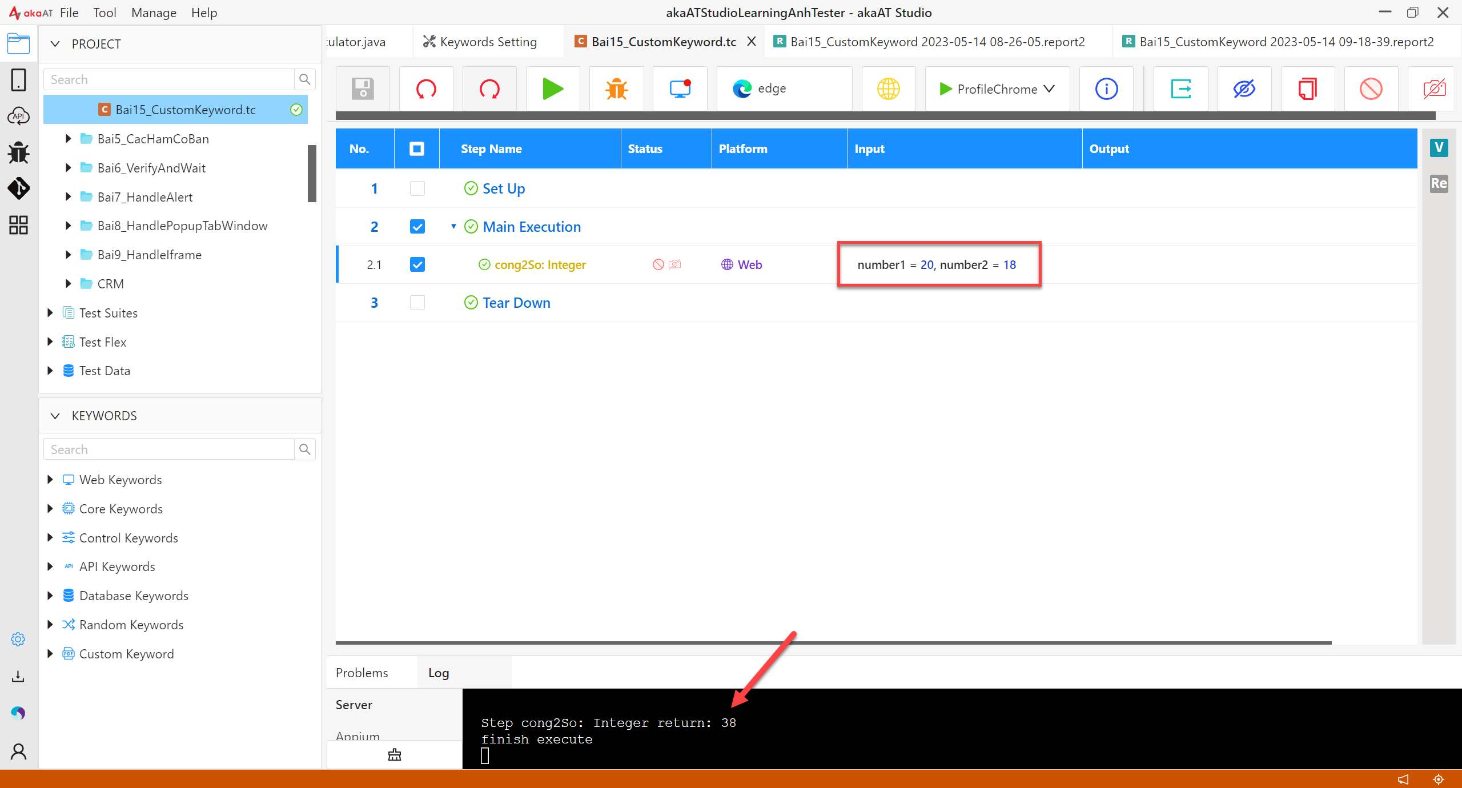This screenshot has width=1462, height=788.
Task: Collapse the KEYWORDS panel
Action: 55,416
